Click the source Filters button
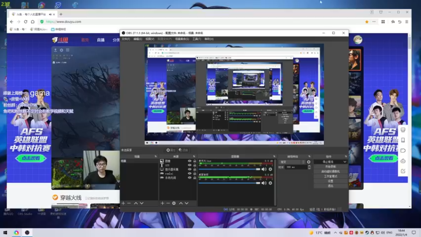This screenshot has height=237, width=421. pos(183,150)
